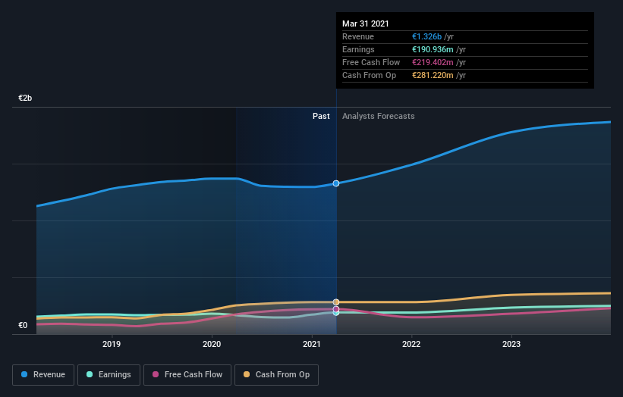Toggle the Earnings legend button
The image size is (623, 397).
(109, 375)
